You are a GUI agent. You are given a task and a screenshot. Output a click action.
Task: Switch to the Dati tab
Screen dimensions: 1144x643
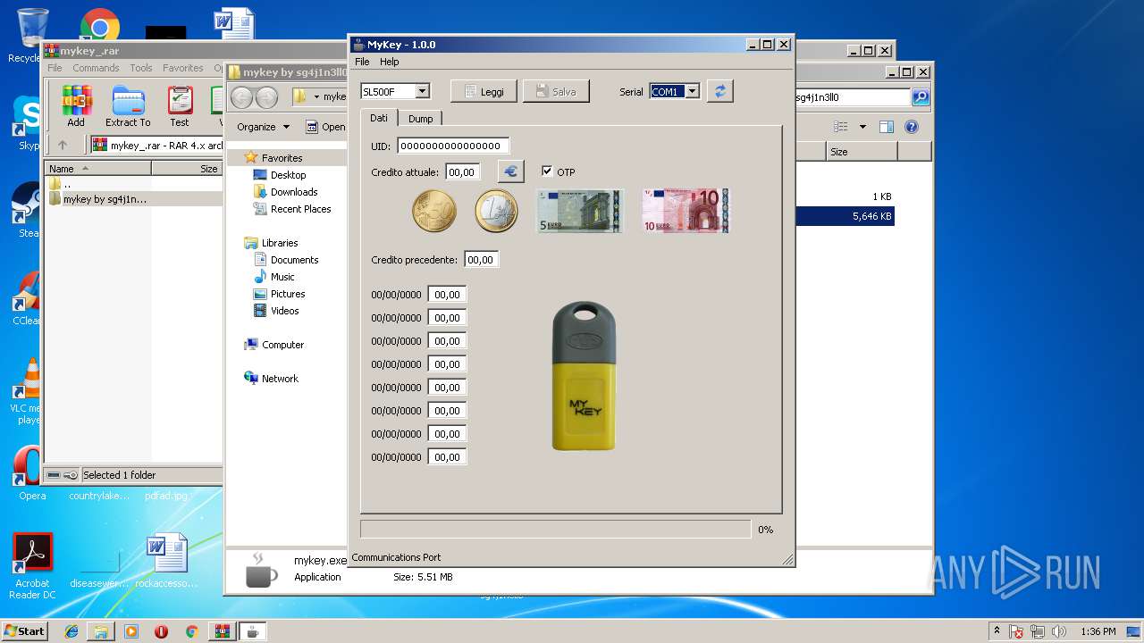coord(379,118)
